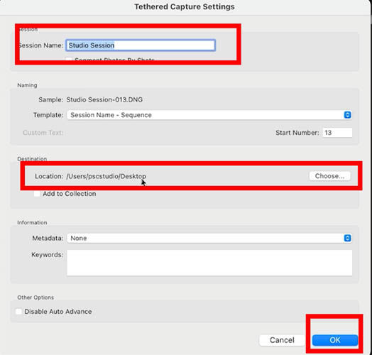The image size is (372, 355).
Task: Open the Session Name - Sequence template dropdown
Action: click(209, 115)
